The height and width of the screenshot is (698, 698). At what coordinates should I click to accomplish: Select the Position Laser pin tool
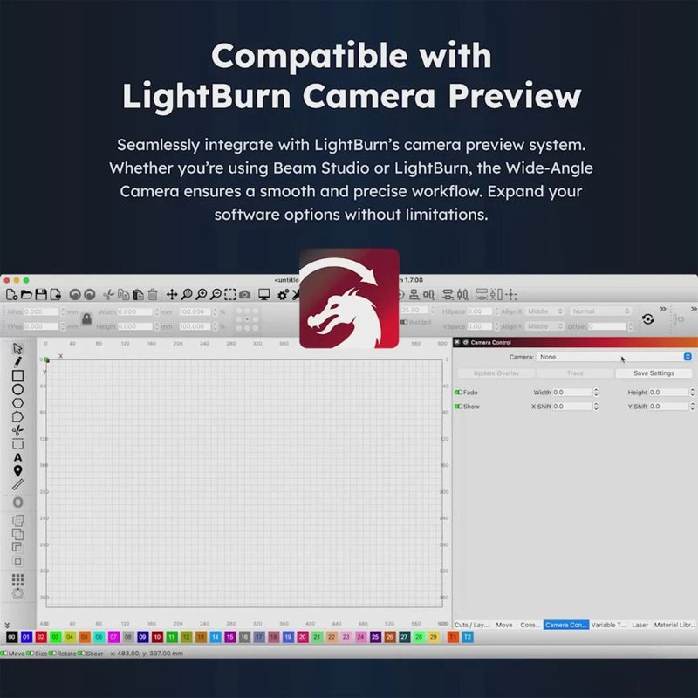pos(17,471)
